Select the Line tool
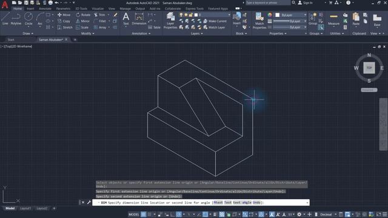The height and width of the screenshot is (218, 388). click(x=5, y=19)
